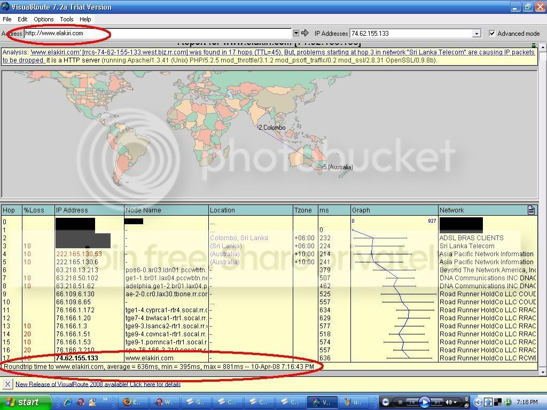The image size is (547, 410).
Task: Open the Tools menu
Action: click(x=66, y=19)
